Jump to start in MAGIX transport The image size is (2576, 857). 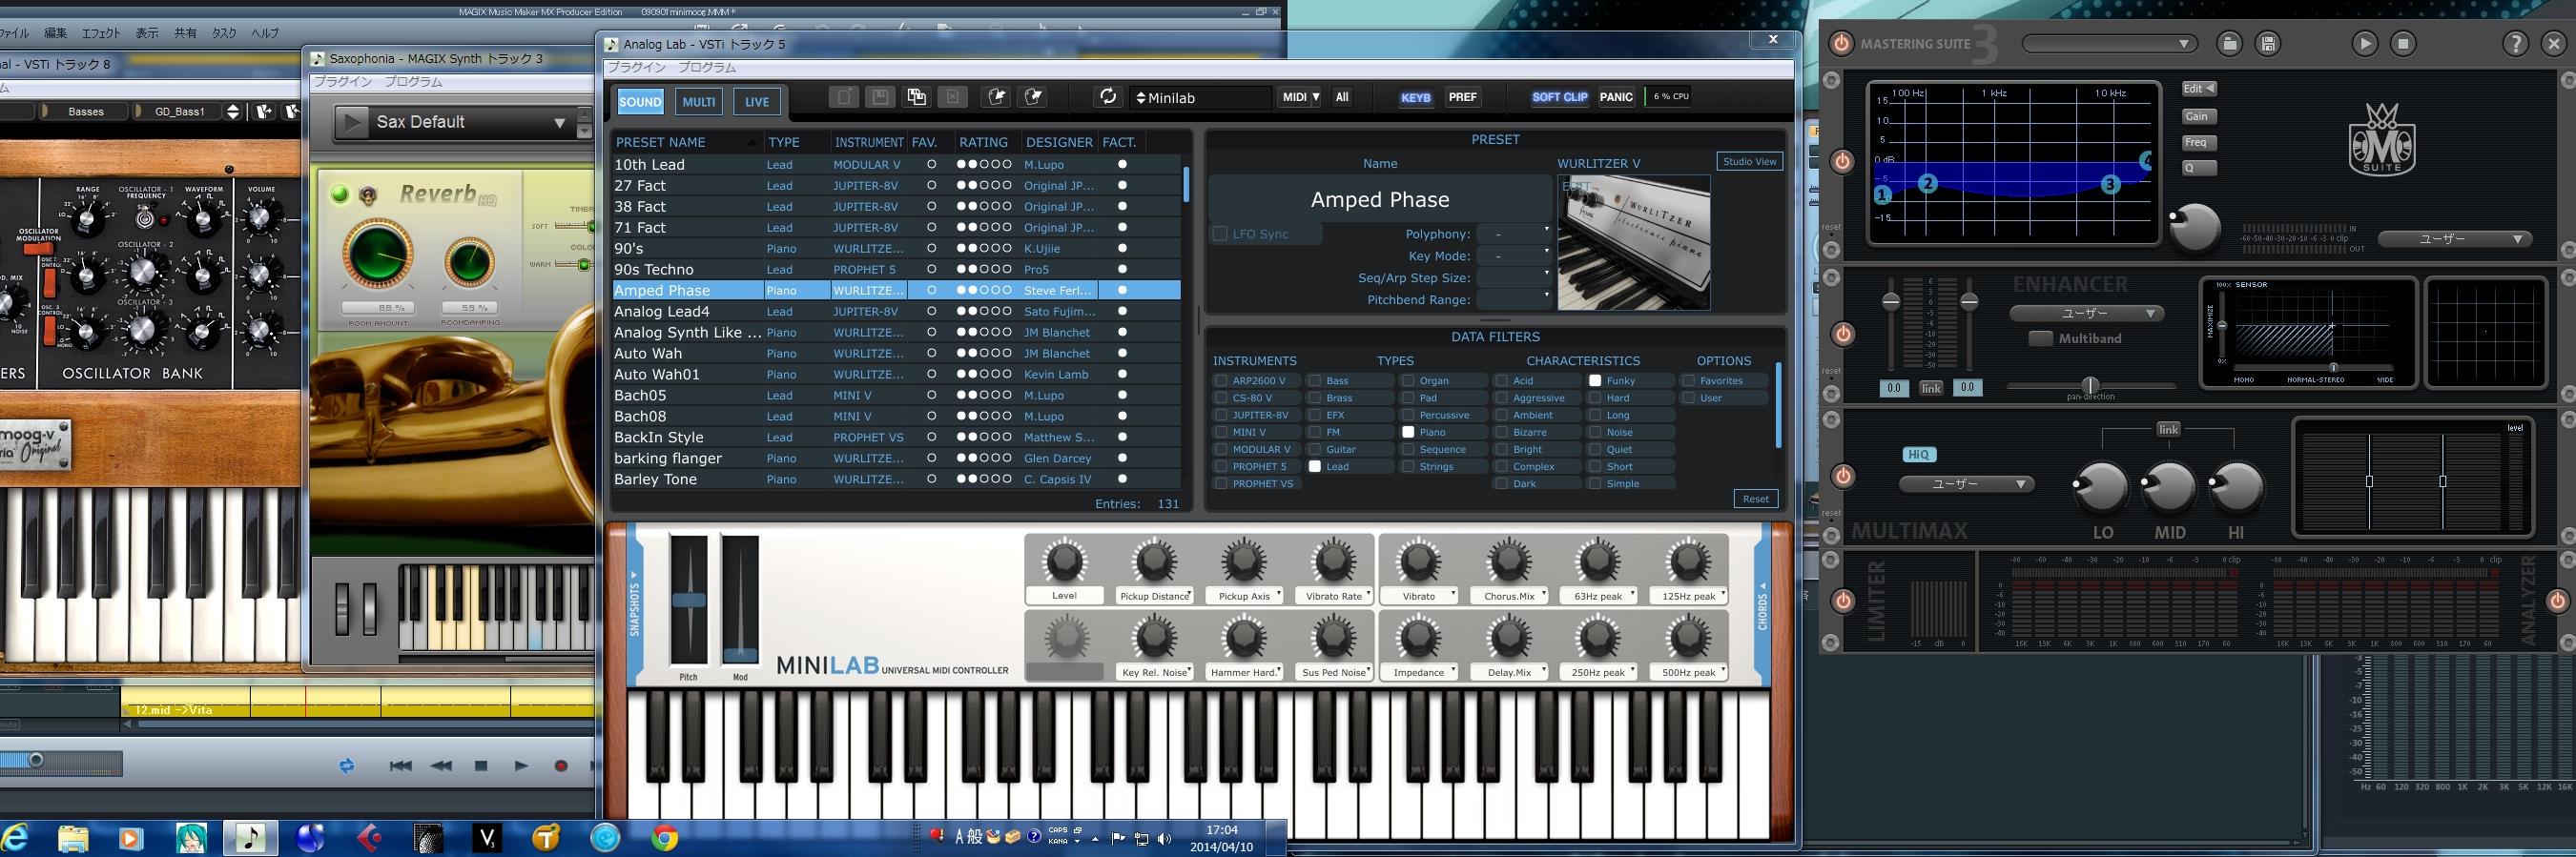[400, 766]
